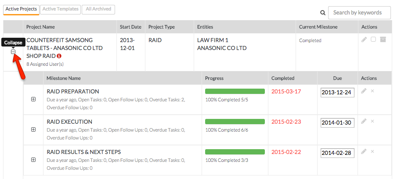The height and width of the screenshot is (179, 394).
Task: Edit the RAID PREPARATION milestone
Action: click(x=363, y=91)
